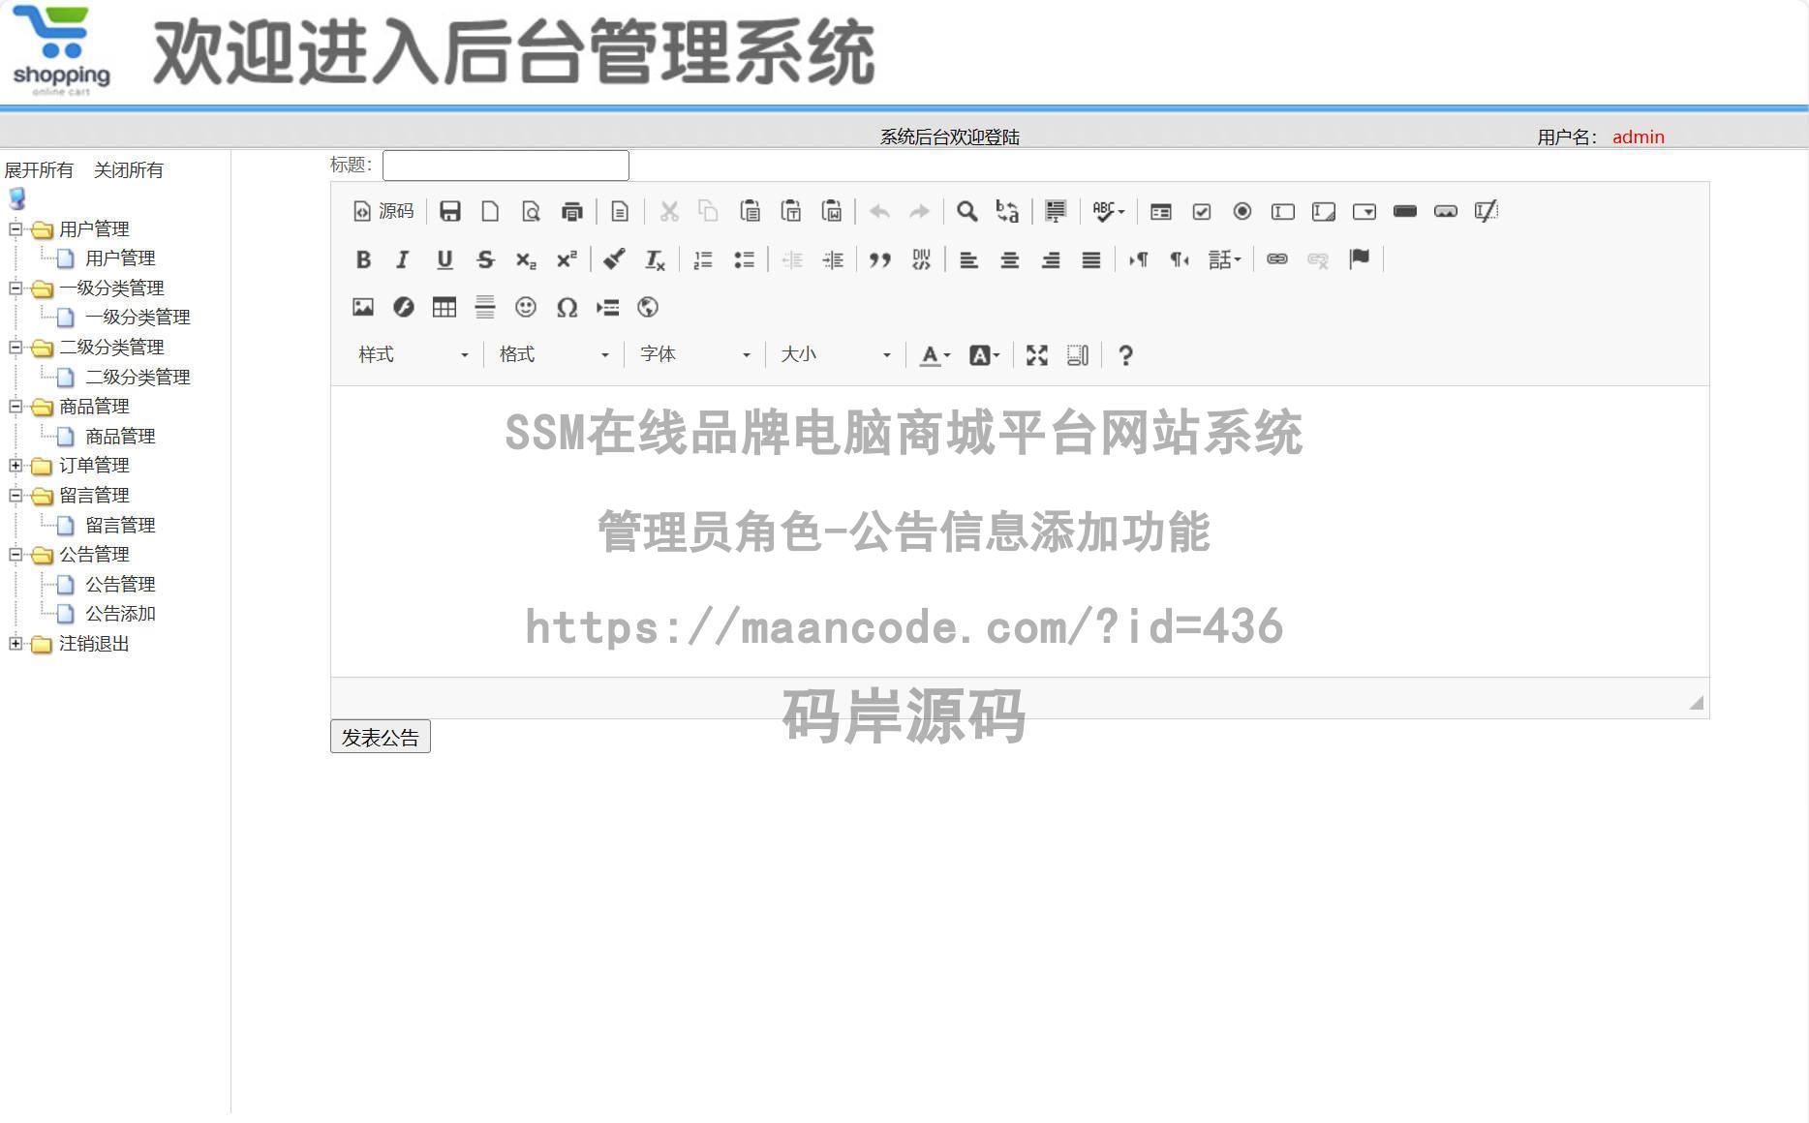The width and height of the screenshot is (1809, 1123).
Task: Insert a smiley emoticon
Action: (526, 307)
